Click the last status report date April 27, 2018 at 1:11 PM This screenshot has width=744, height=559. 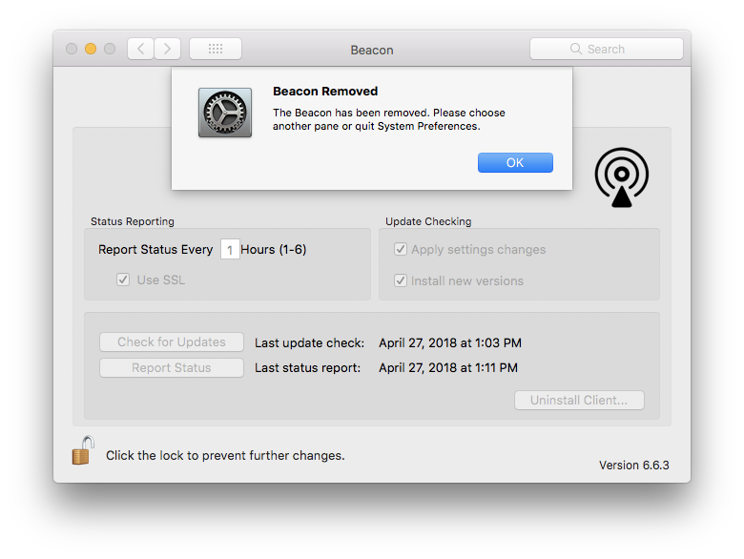point(448,368)
